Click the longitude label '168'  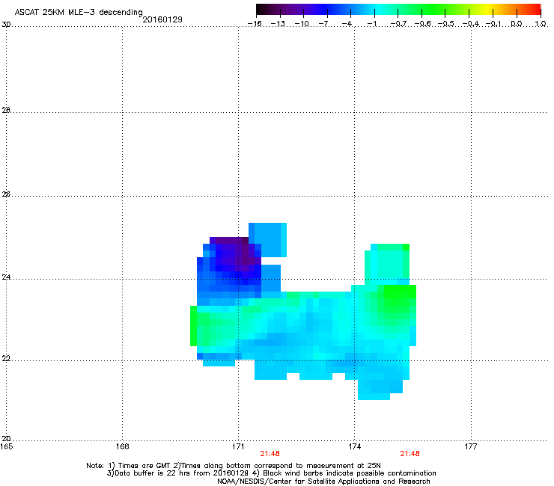click(123, 447)
